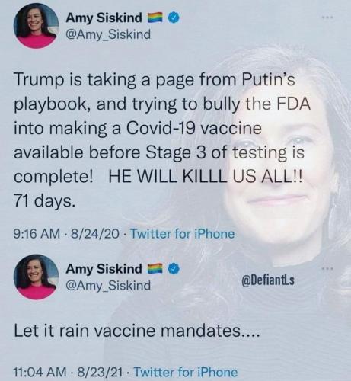Click the verified badge on the 8/23/21 tweet
This screenshot has width=351, height=381.
point(174,268)
